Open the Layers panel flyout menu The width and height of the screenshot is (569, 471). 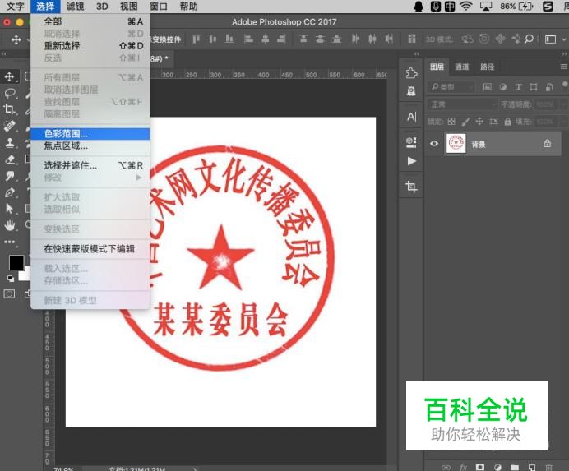point(564,67)
